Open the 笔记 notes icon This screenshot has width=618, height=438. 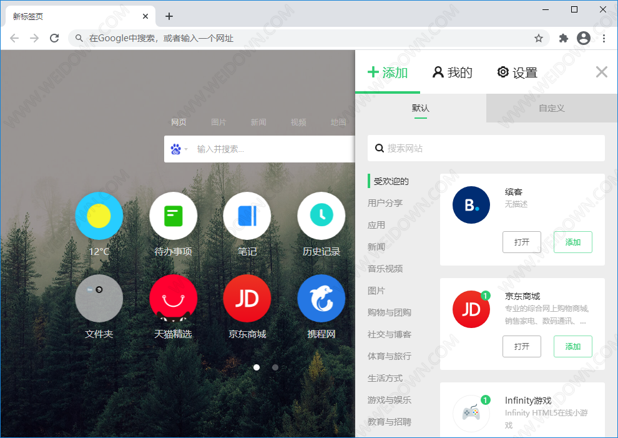tap(247, 216)
